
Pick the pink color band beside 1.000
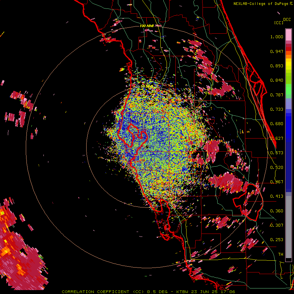click(288, 35)
